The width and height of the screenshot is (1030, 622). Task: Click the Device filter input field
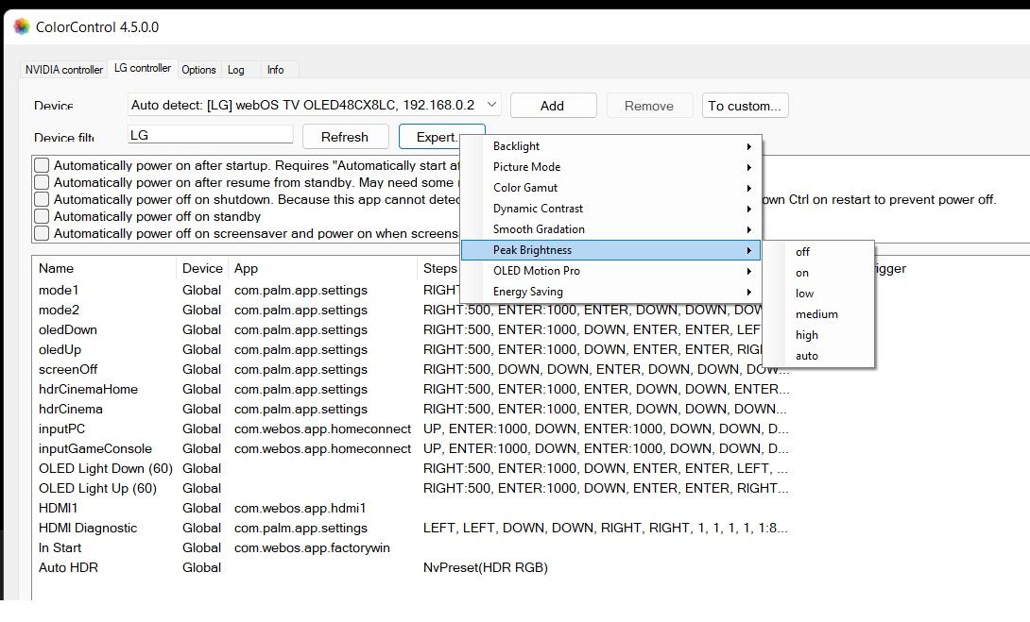[x=210, y=135]
